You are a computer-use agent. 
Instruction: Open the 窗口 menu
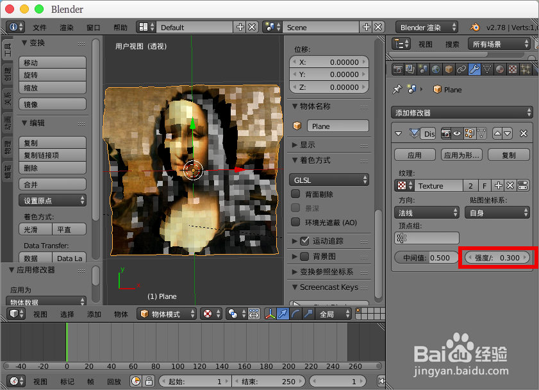pos(94,28)
